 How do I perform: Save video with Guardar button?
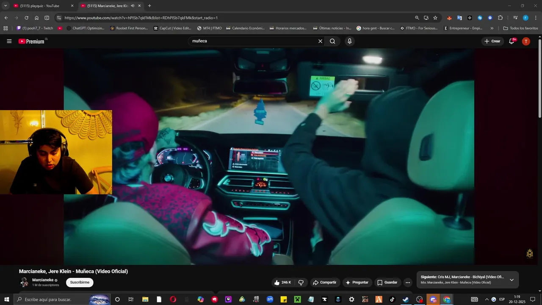coord(387,283)
